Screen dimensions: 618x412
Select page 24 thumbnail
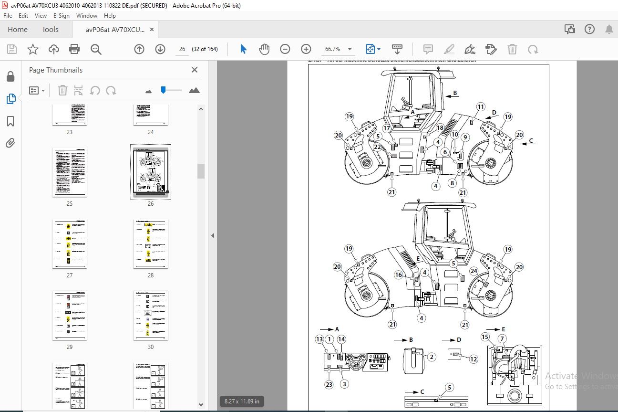151,115
